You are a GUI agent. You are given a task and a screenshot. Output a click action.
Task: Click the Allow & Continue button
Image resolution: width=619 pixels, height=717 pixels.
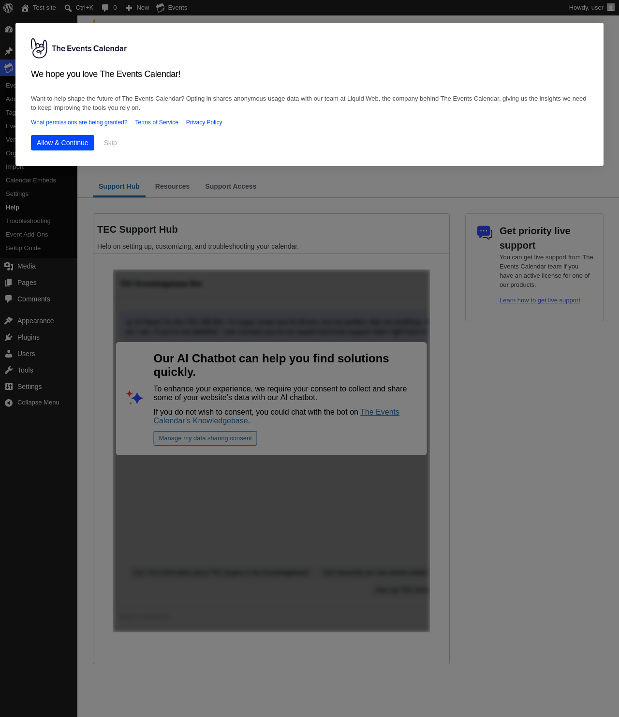[x=62, y=143]
